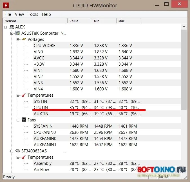Click the ALEX computer icon
The height and width of the screenshot is (182, 190).
click(x=12, y=27)
